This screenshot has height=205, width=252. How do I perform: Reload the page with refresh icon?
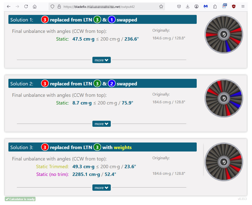[x=26, y=6]
